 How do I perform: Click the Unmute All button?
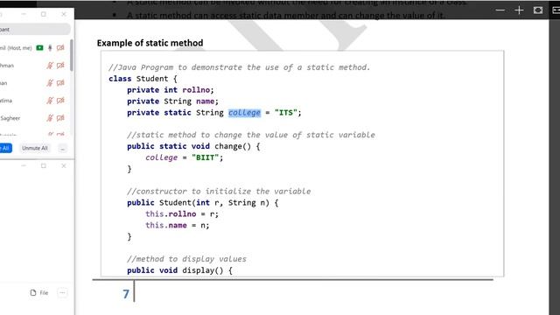(35, 148)
